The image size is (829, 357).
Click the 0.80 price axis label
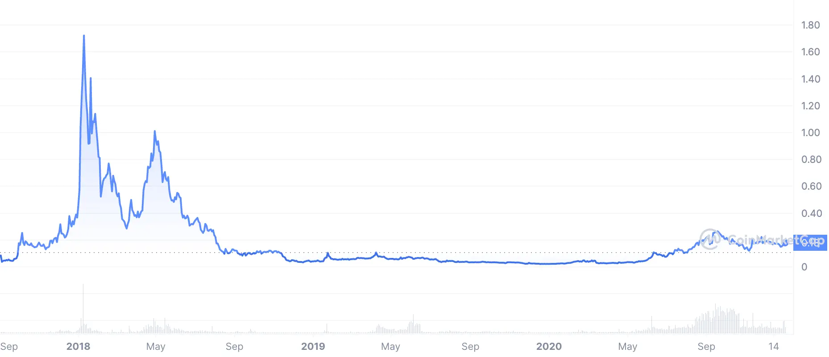pyautogui.click(x=811, y=159)
